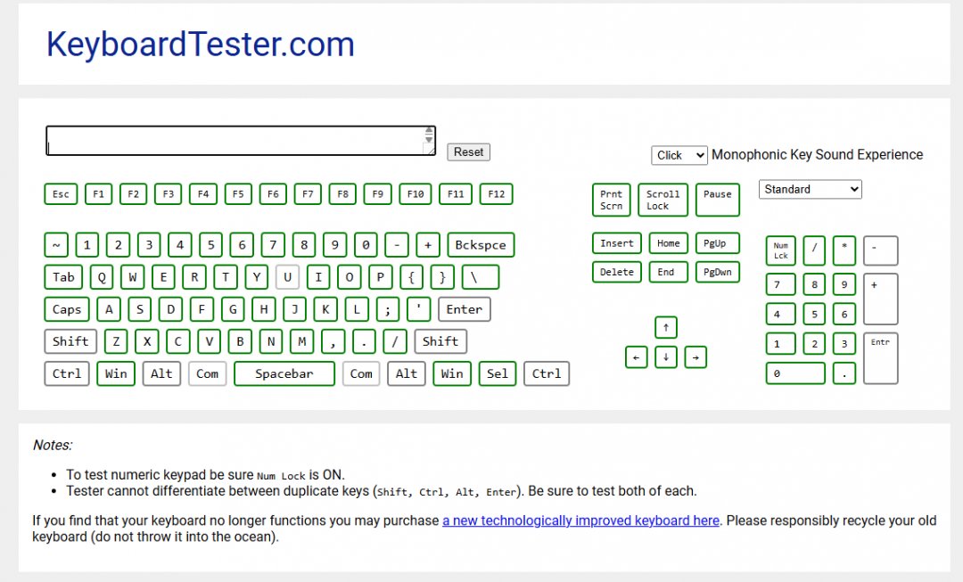Select the PgUp key
The image size is (963, 582).
[x=717, y=243]
